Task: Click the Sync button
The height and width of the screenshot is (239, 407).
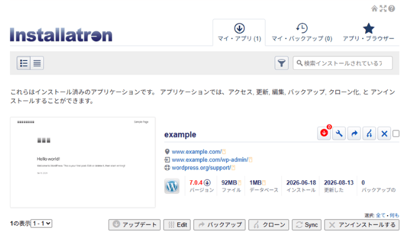Action: point(306,224)
